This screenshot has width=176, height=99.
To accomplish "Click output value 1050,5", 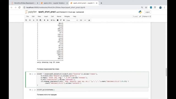I will [60, 51].
